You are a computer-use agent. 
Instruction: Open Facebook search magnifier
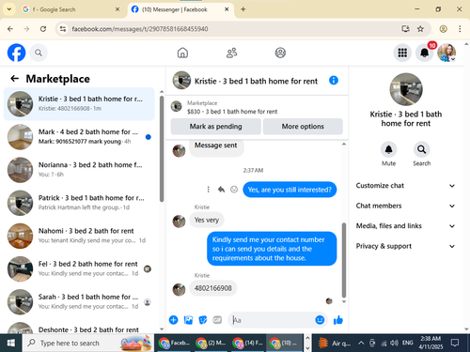39,53
